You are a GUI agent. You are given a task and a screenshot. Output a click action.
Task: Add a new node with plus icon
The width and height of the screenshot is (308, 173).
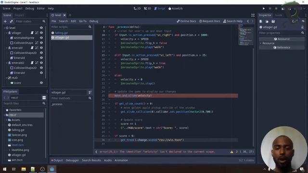[x=5, y=21]
